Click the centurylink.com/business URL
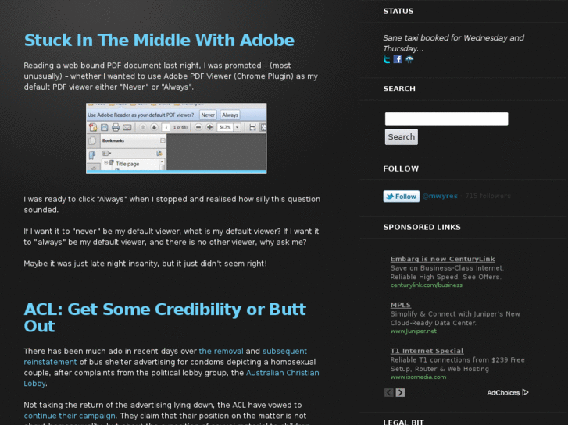Screen dimensions: 568x425 click(427, 285)
